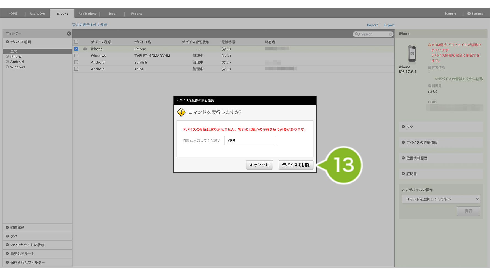Check the Android shiba row checkbox
The width and height of the screenshot is (490, 276).
(76, 69)
